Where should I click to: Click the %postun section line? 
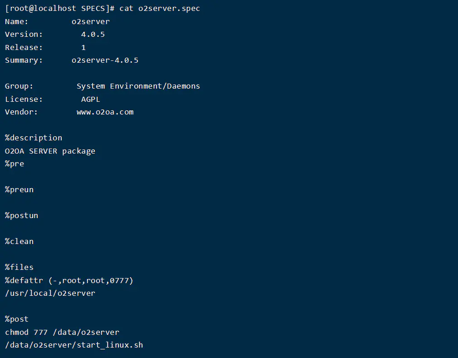tap(21, 215)
